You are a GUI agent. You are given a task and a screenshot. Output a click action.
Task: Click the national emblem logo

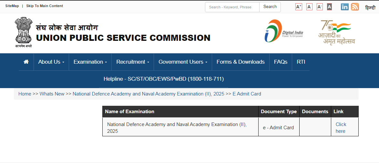coord(24,32)
